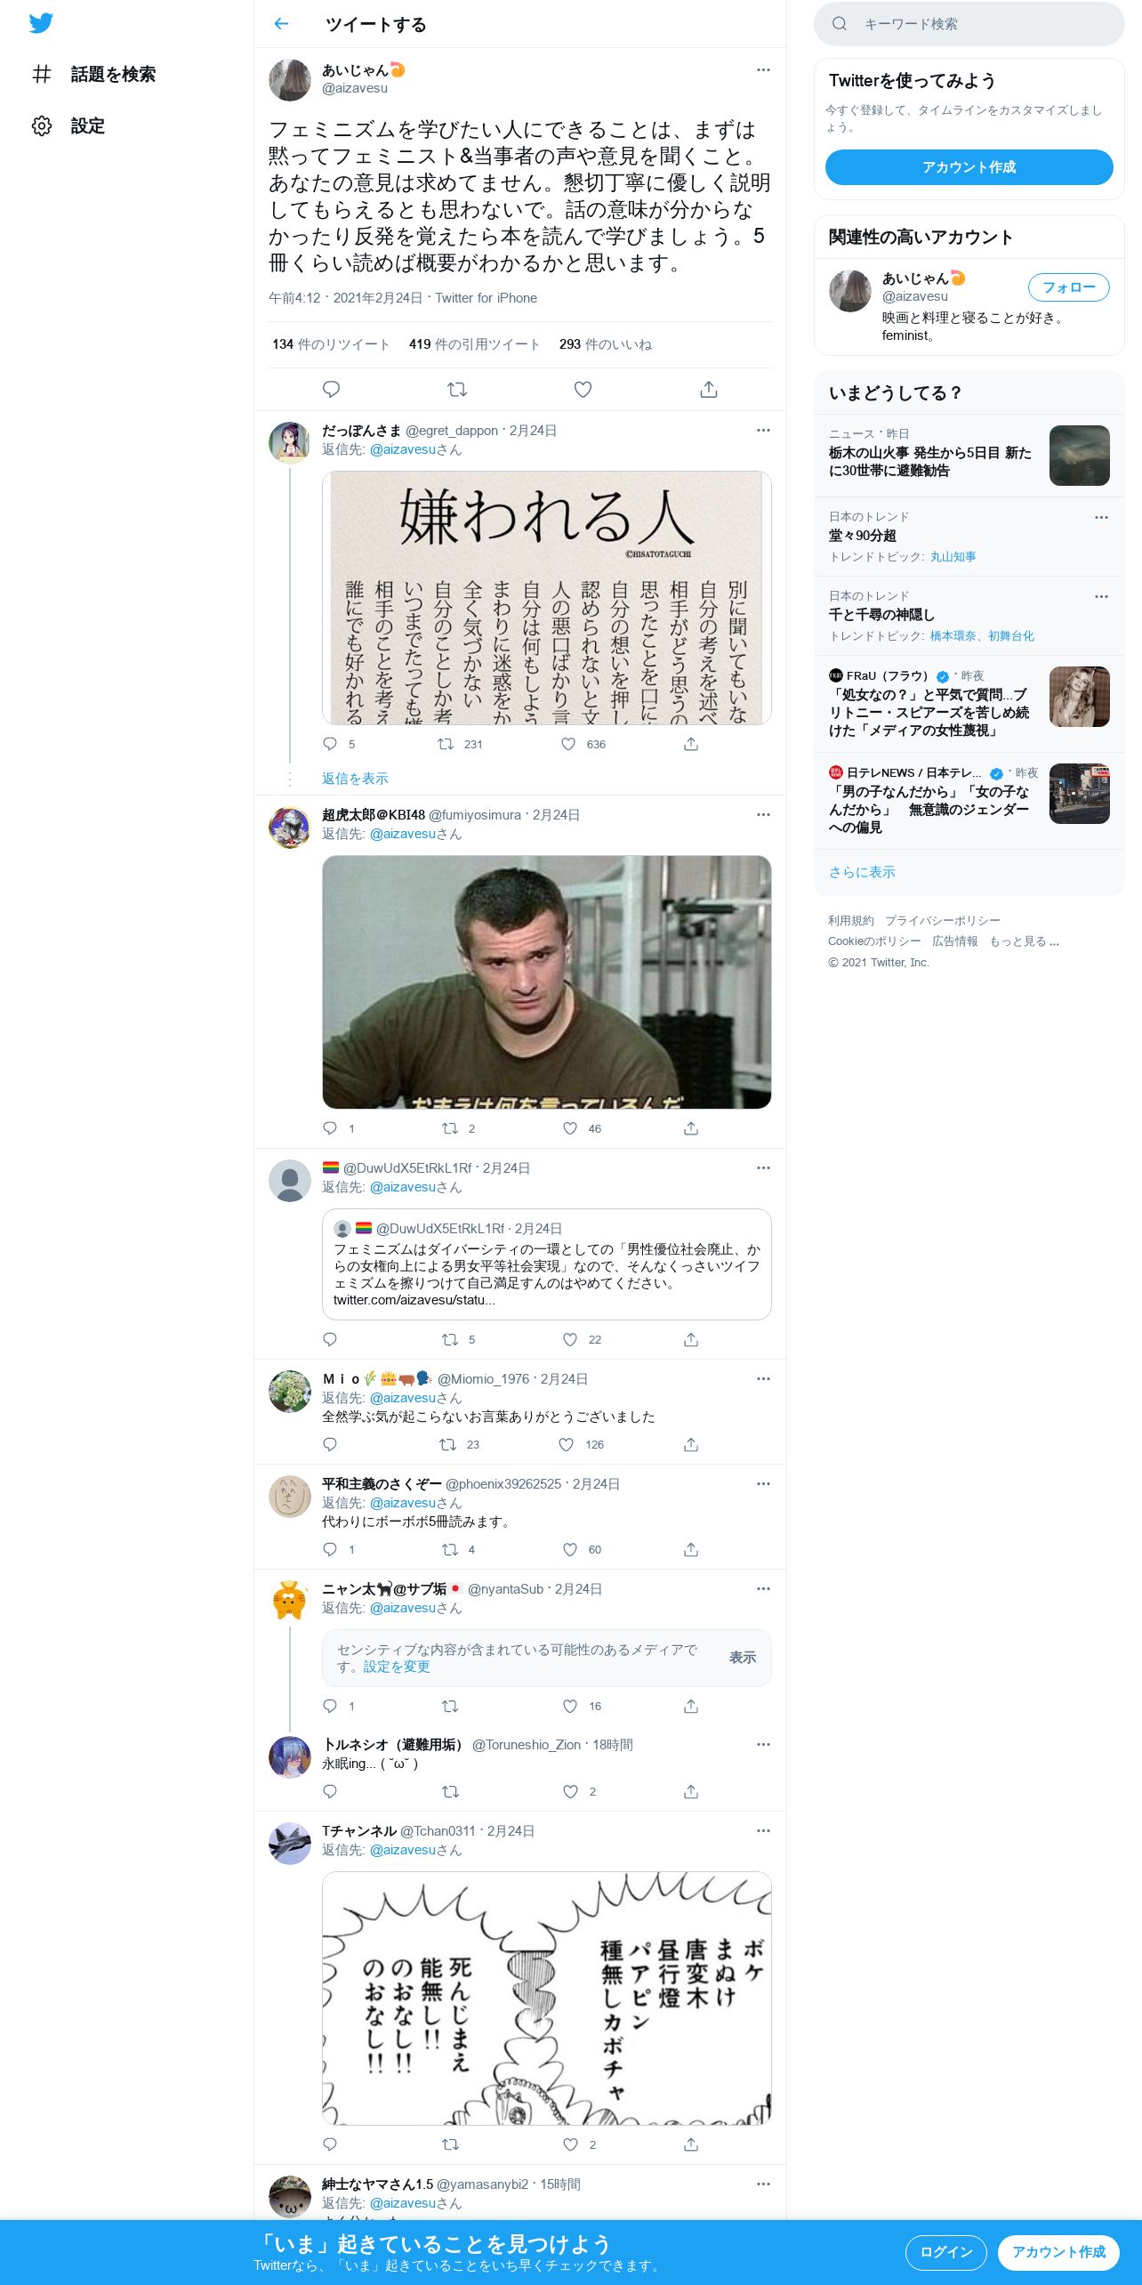This screenshot has height=2285, width=1142.
Task: Share the main tweet by あいじゃん
Action: pos(709,389)
